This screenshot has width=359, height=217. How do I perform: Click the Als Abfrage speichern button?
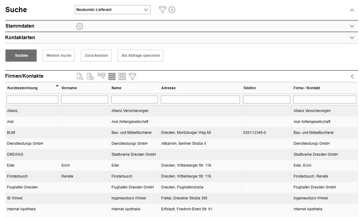pos(141,56)
